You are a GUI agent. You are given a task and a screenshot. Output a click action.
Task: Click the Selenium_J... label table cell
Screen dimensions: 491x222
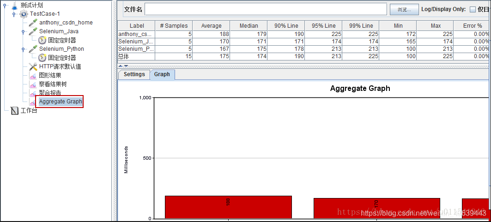[x=137, y=41]
